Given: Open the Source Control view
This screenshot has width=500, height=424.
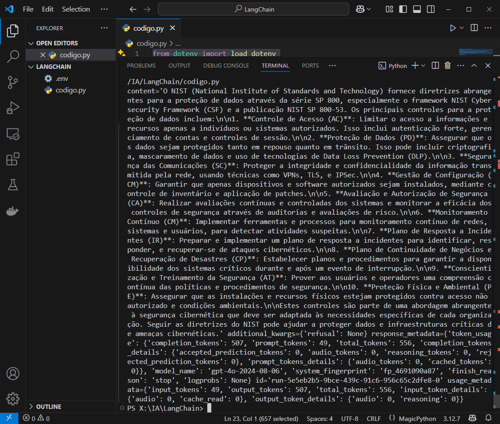Looking at the screenshot, I should pos(13,82).
